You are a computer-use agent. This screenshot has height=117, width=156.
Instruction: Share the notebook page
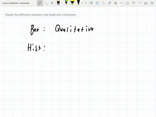point(146,3)
